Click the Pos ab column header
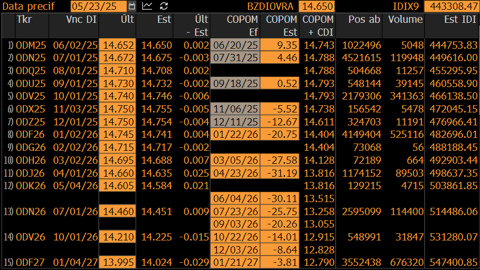Screen dimensions: 480x270 (364, 20)
